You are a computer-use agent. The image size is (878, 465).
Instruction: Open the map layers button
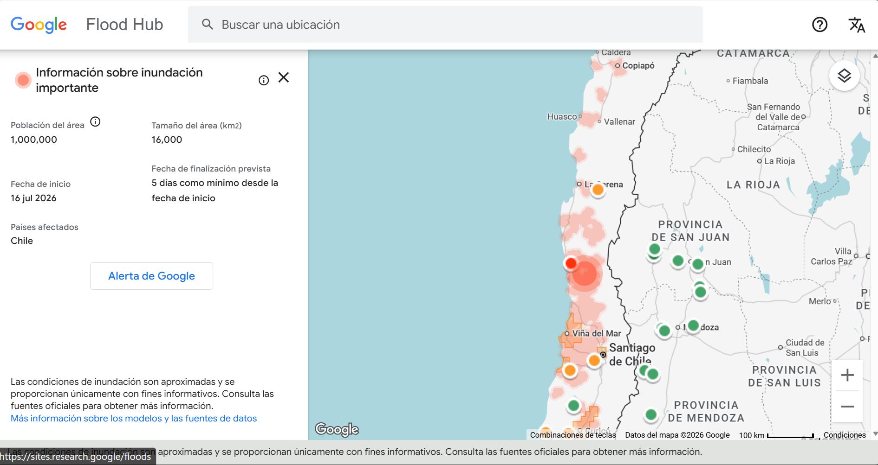844,76
